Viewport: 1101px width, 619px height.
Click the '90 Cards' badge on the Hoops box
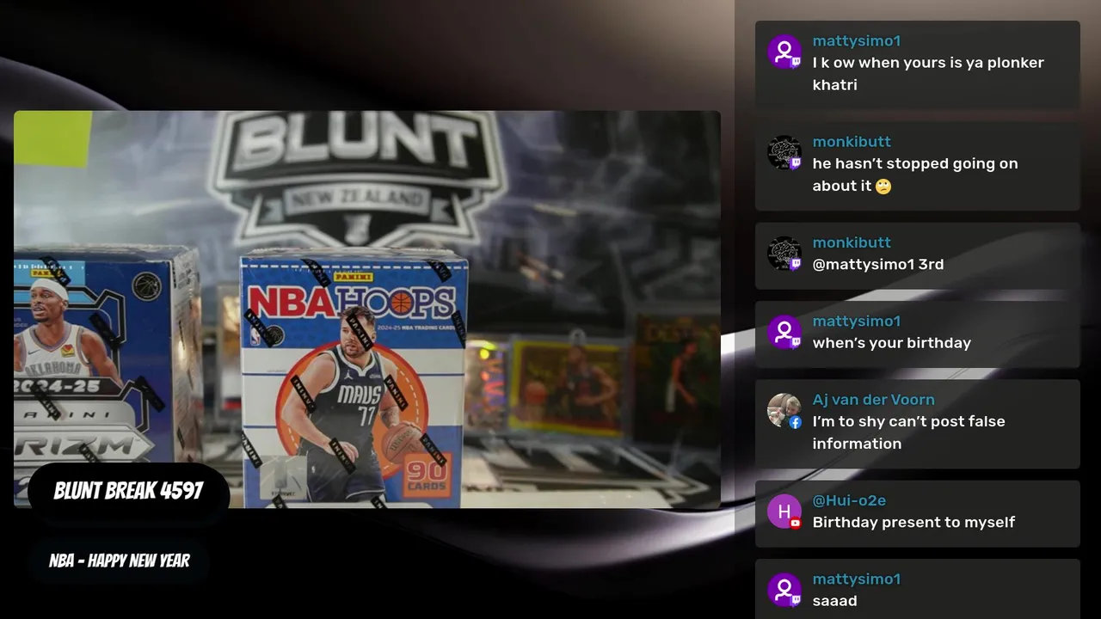click(426, 477)
